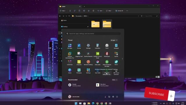Screen dimensions: 186x105
Task: Launch the Snipping Tool
Action: click(x=79, y=55)
